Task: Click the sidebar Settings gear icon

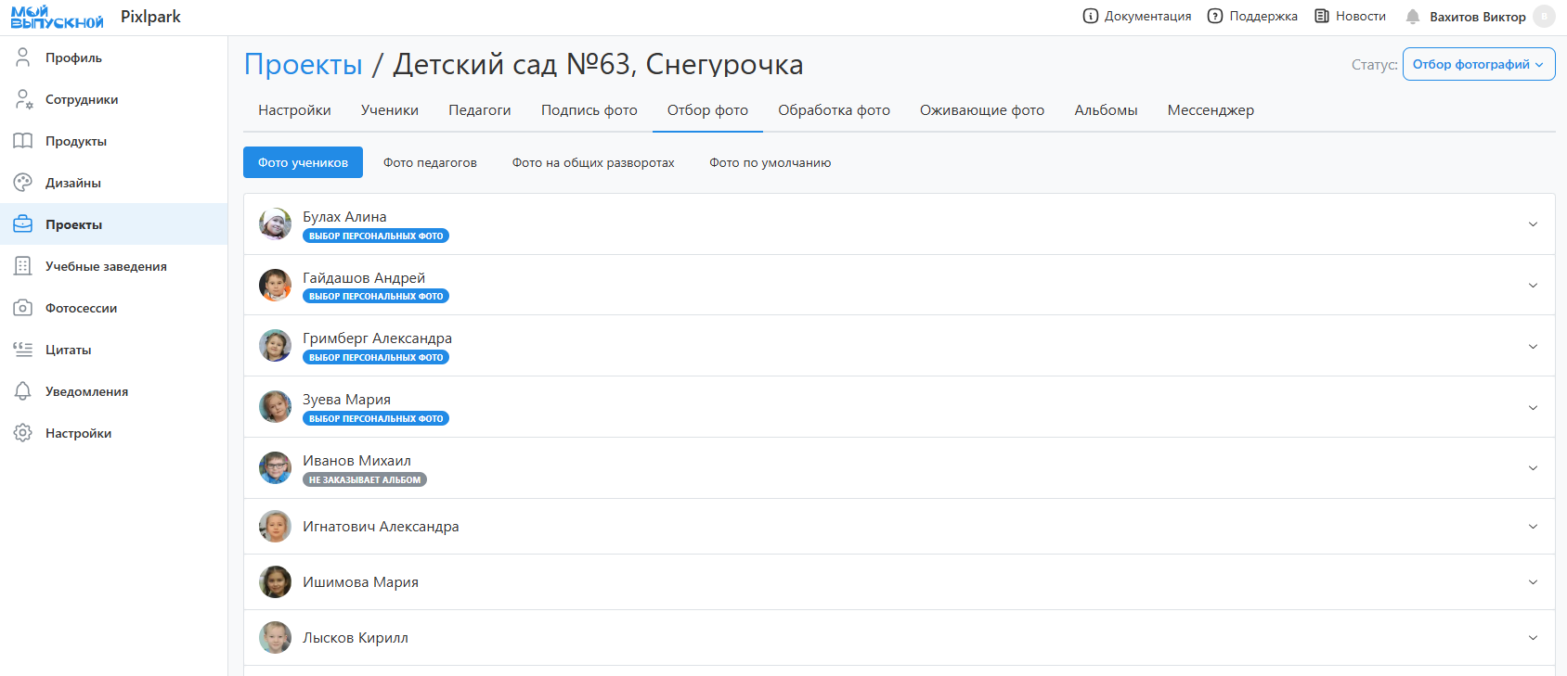Action: point(23,433)
